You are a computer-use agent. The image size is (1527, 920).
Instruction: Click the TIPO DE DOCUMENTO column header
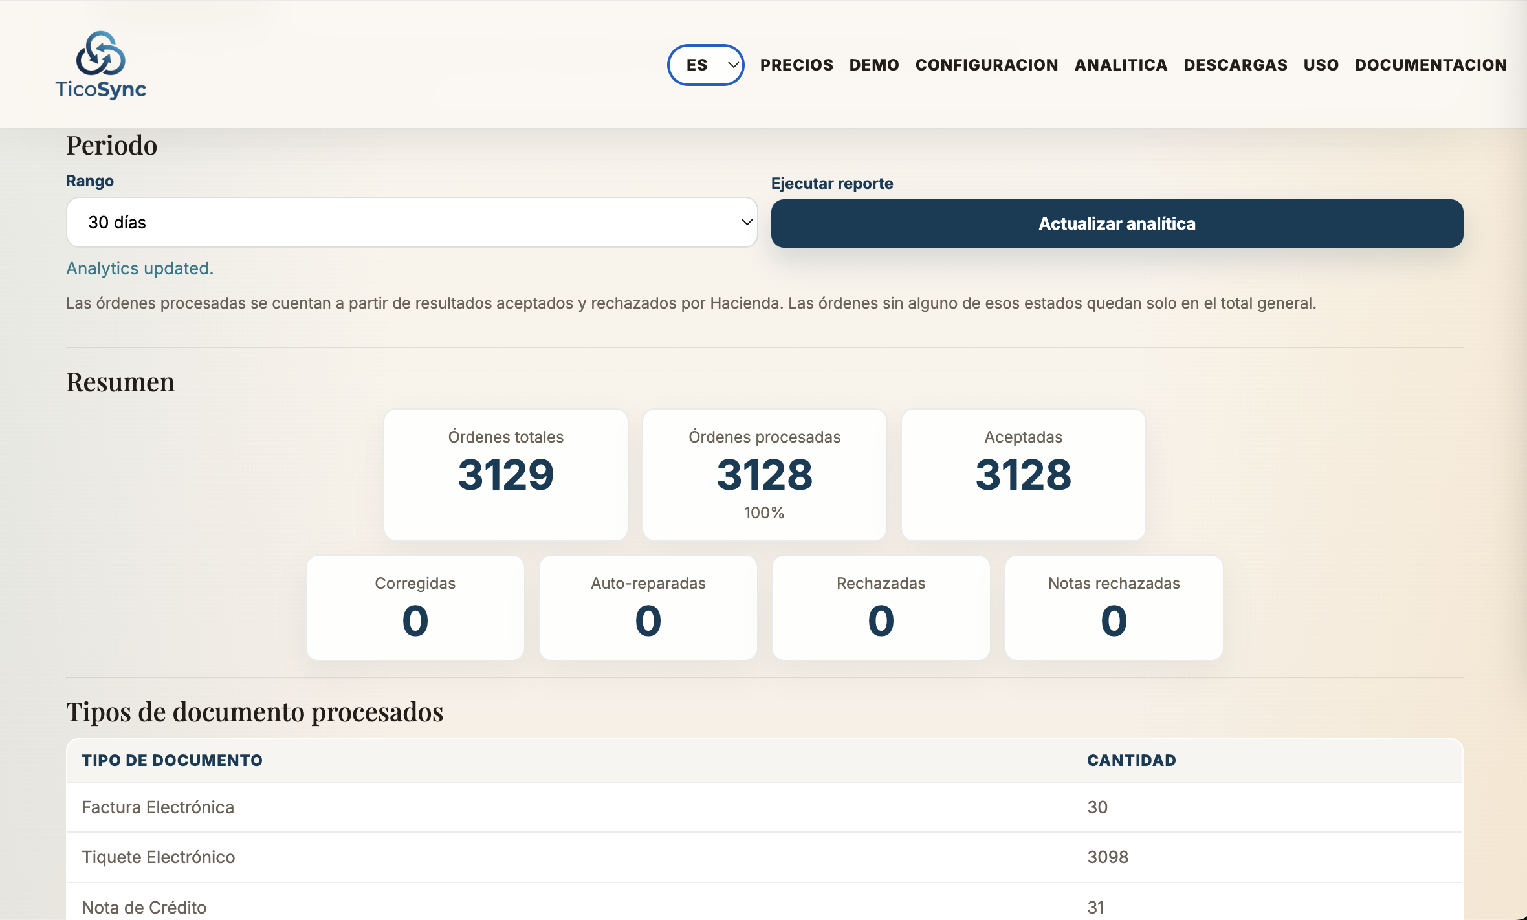click(172, 760)
